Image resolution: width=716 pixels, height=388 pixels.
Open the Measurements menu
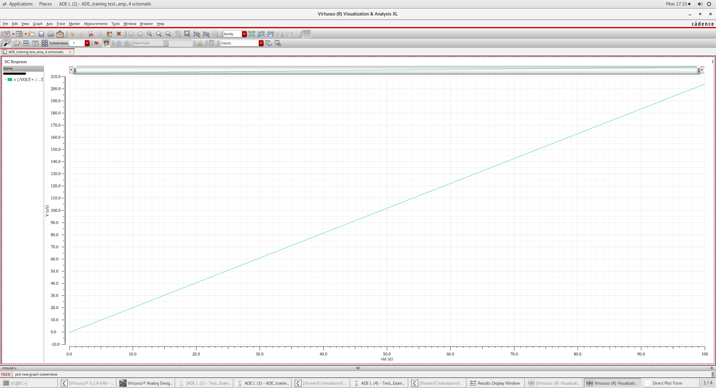(96, 24)
